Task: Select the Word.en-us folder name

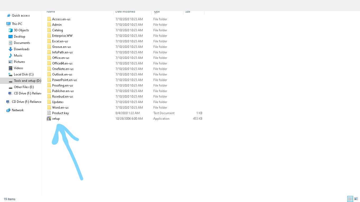Action: pyautogui.click(x=60, y=108)
